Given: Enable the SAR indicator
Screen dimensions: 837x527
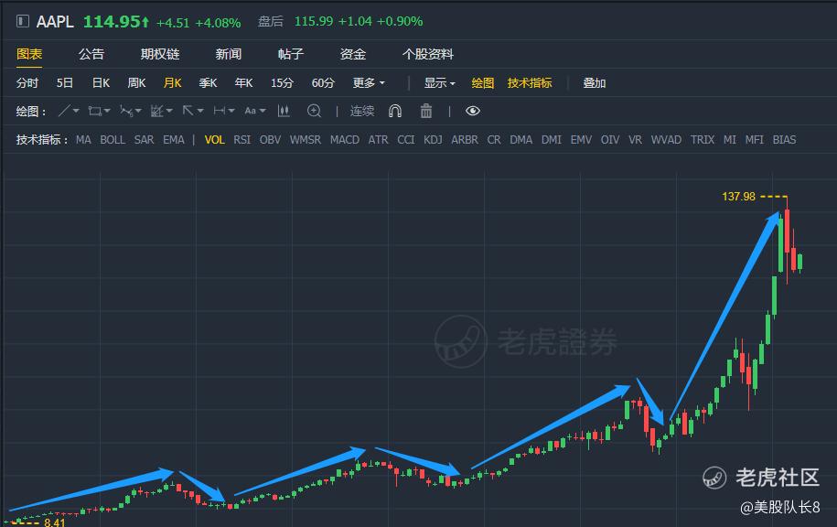Looking at the screenshot, I should [x=145, y=140].
